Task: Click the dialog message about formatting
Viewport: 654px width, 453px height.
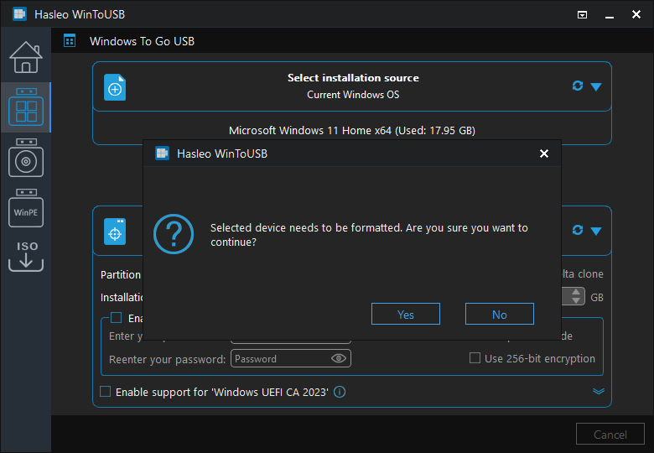Action: tap(369, 235)
